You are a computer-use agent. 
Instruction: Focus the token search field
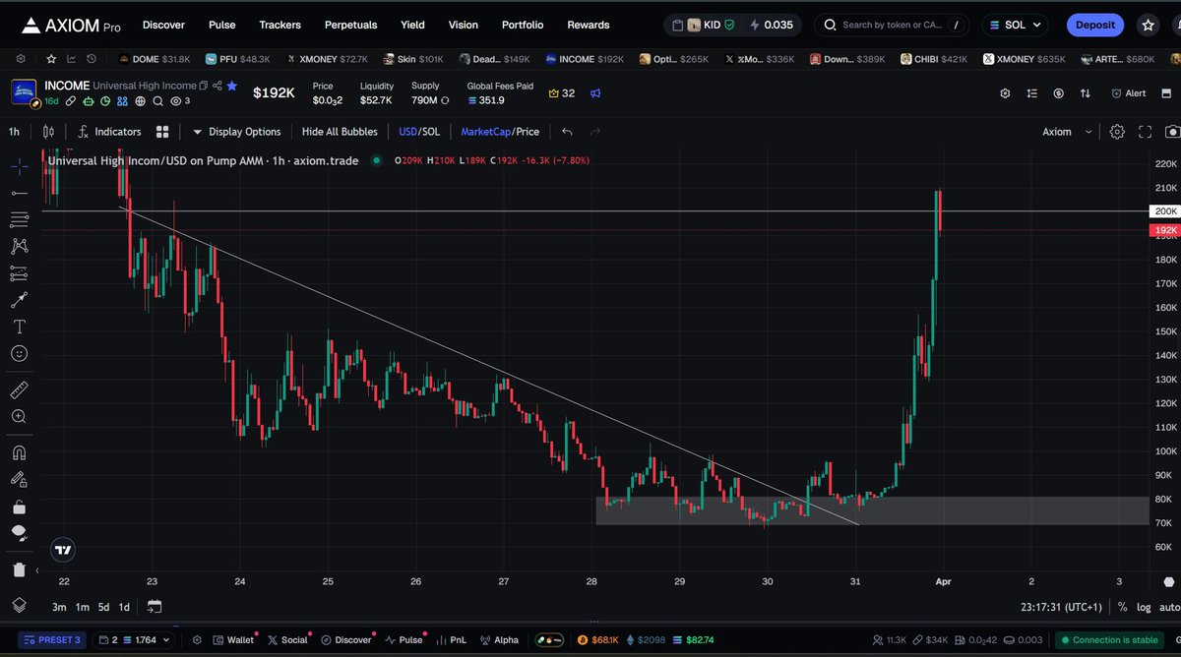[893, 25]
